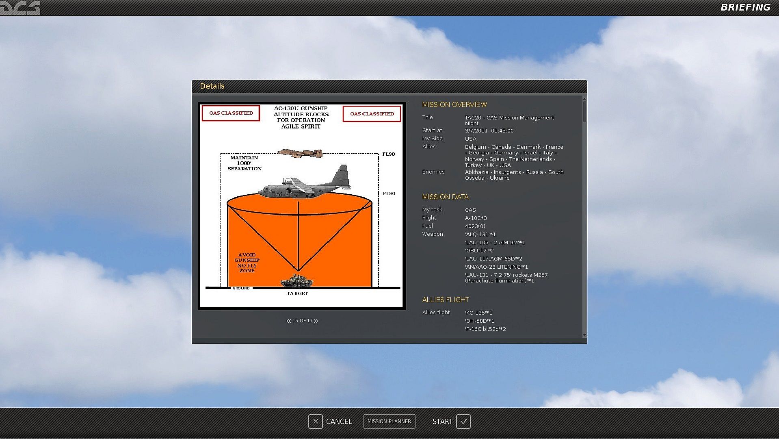Open the Mission Planner
Viewport: 779px width, 439px height.
[x=389, y=422]
